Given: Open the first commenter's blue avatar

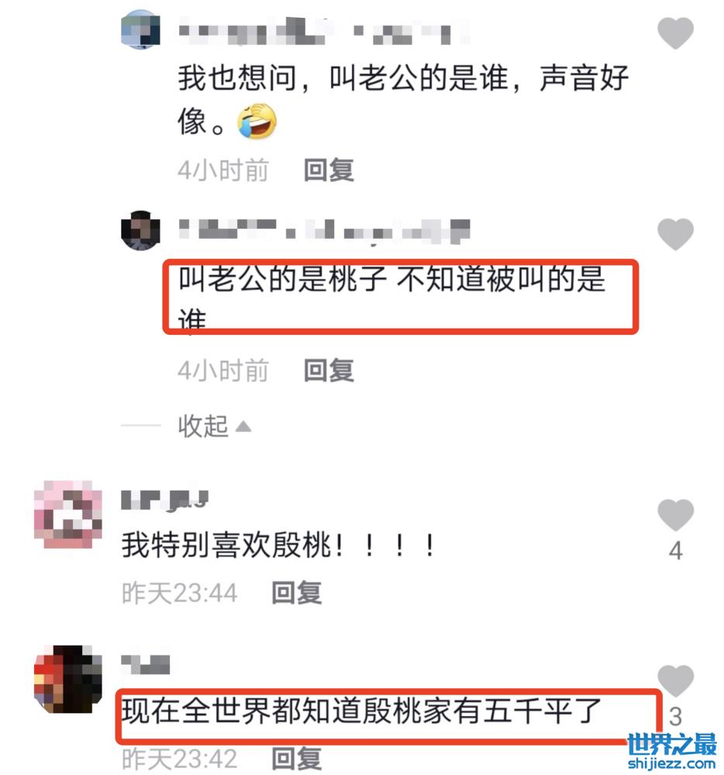Looking at the screenshot, I should click(x=141, y=29).
